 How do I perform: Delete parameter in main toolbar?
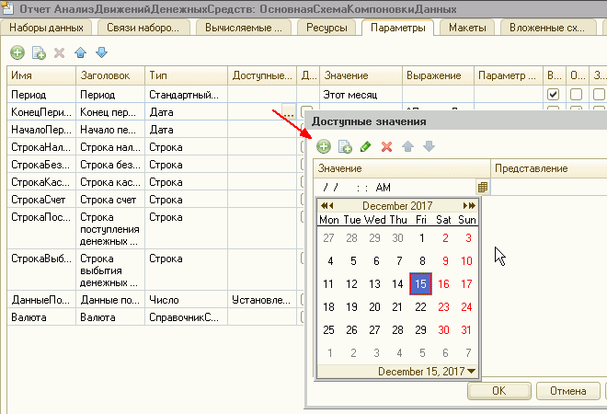pyautogui.click(x=59, y=52)
